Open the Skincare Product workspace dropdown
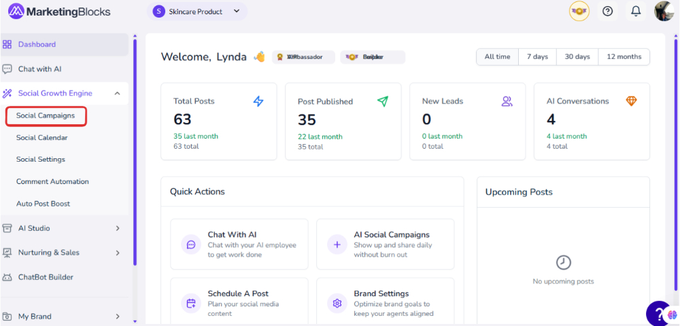Screen dimensions: 680x326 coord(197,12)
